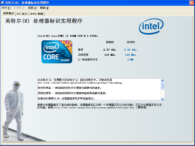The height and width of the screenshot is (146, 195).
Task: Click the hyper-threading URL in text box
Action: coord(80,83)
